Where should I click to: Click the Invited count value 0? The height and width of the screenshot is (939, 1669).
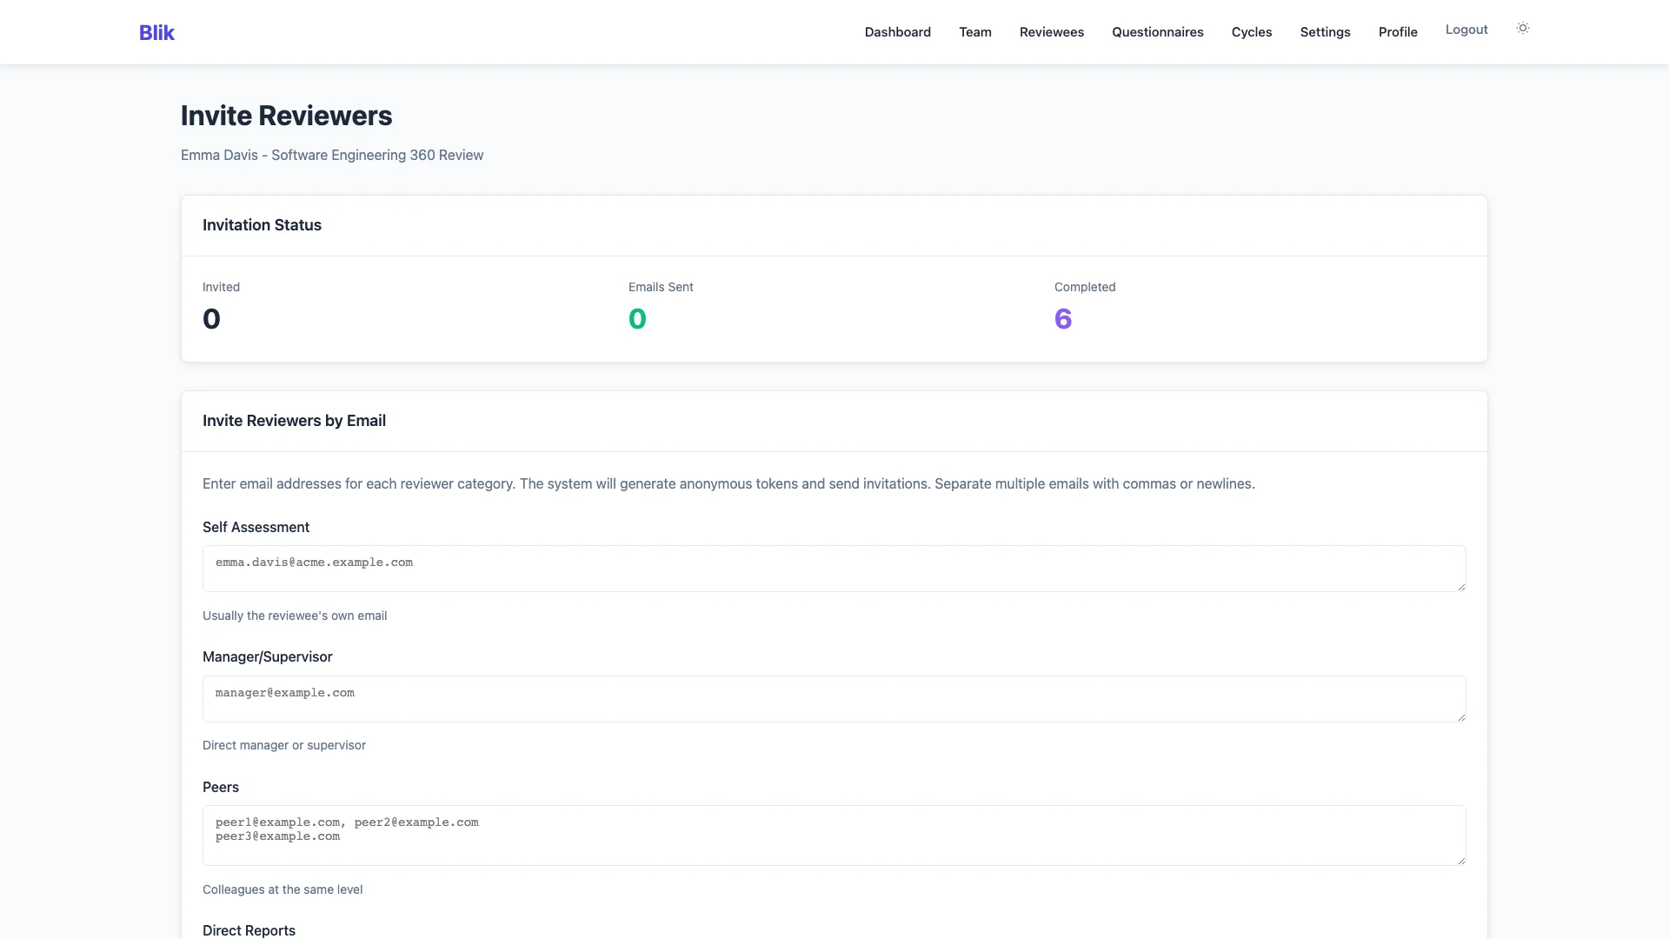[x=211, y=319]
